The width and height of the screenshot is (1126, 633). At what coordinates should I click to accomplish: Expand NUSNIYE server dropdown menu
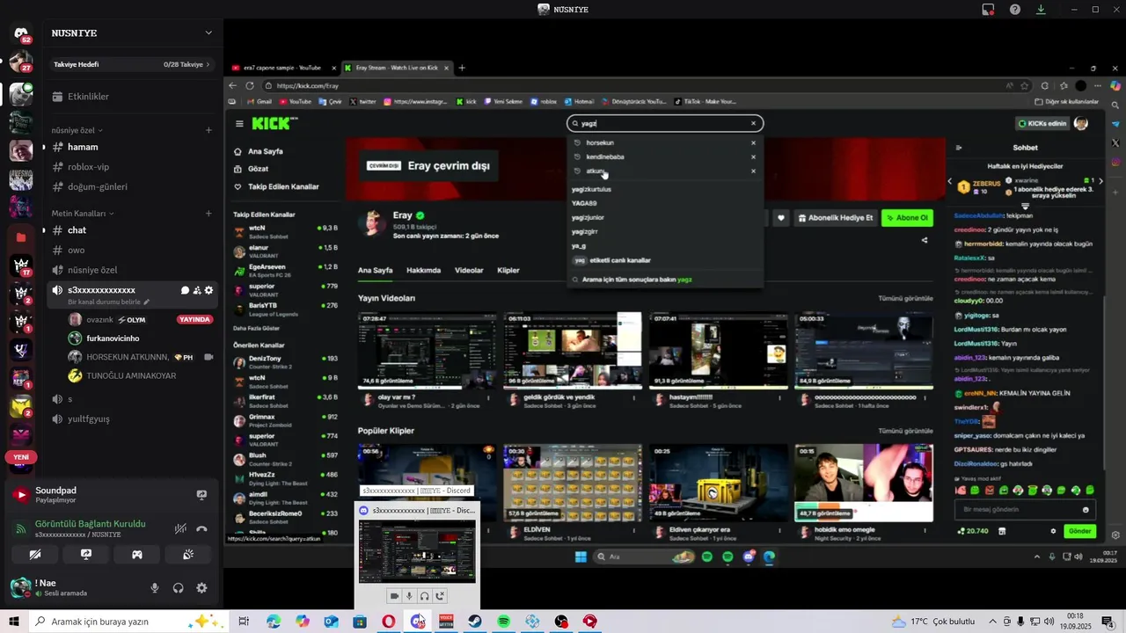coord(208,33)
